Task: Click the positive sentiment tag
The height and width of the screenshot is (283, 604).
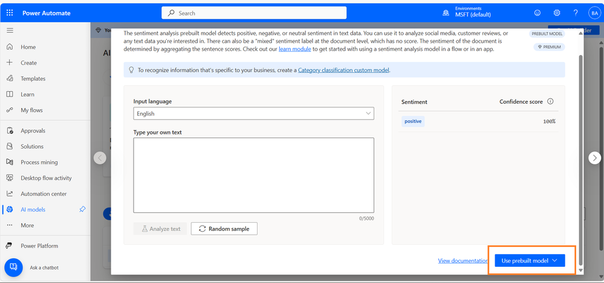Action: 413,121
